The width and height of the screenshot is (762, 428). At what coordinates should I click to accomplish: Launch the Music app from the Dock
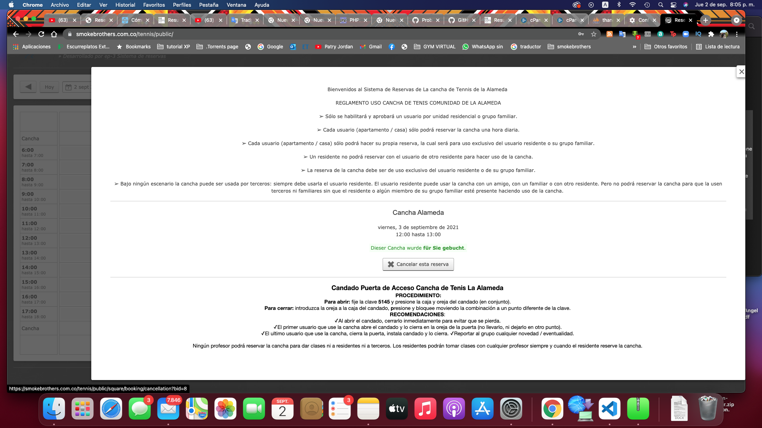(x=425, y=409)
